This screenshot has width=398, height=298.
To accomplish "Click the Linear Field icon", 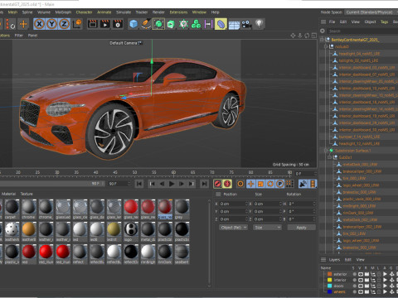I will point(208,24).
